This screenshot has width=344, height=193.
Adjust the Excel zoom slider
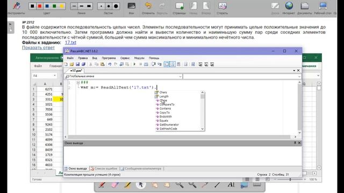[290, 179]
